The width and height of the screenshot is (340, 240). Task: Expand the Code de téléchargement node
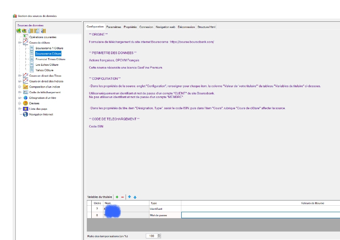19,92
